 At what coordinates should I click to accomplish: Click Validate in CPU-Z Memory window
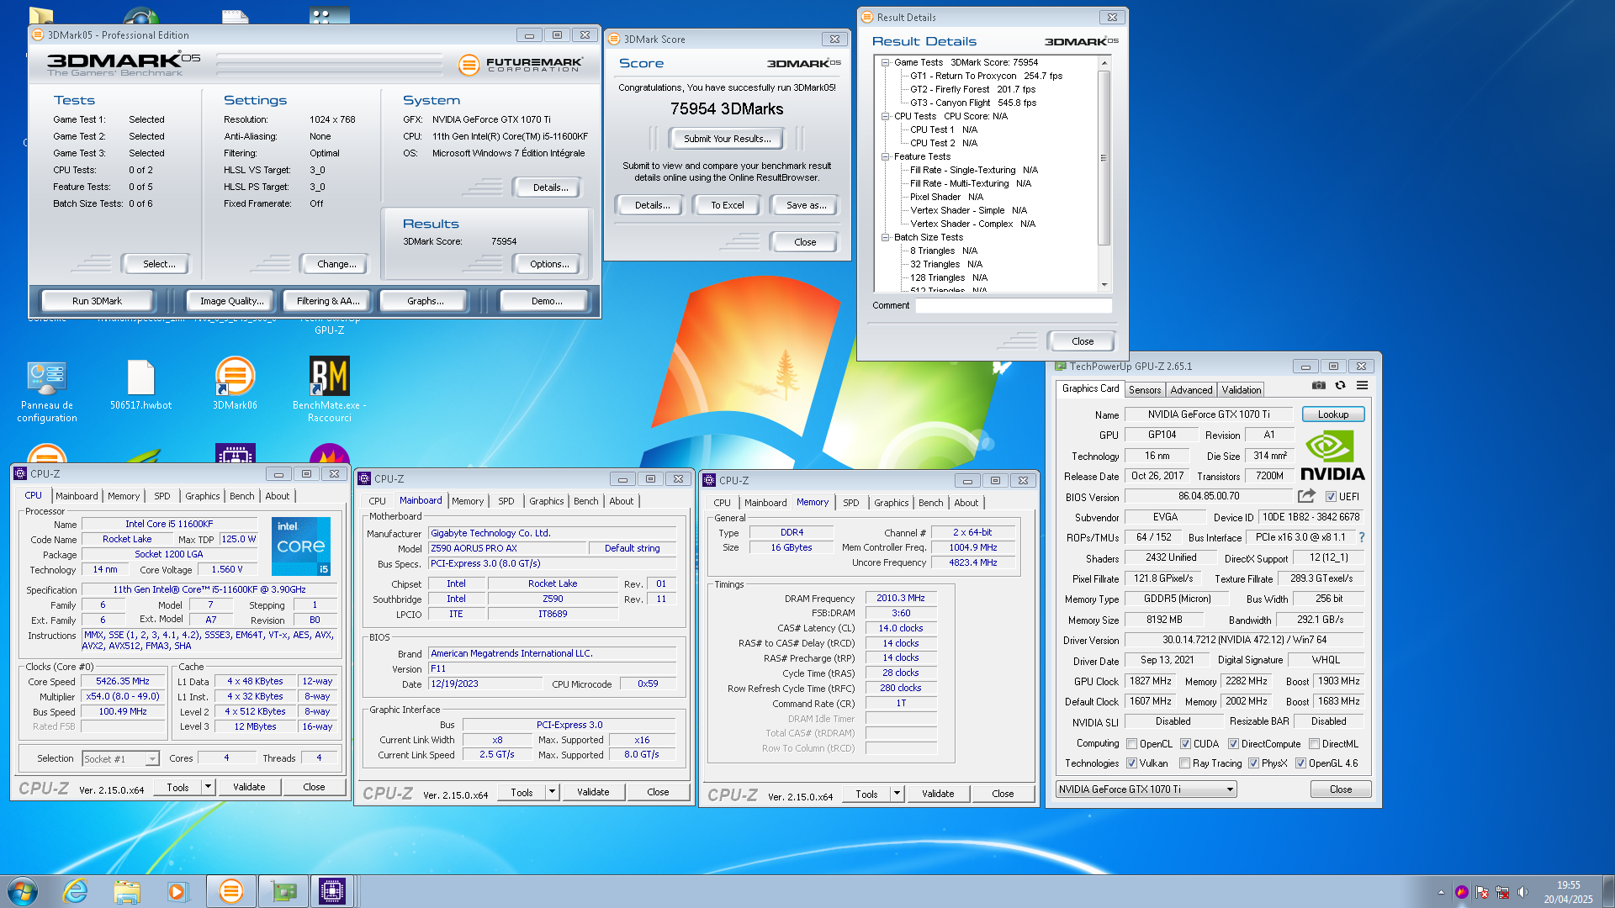click(938, 794)
